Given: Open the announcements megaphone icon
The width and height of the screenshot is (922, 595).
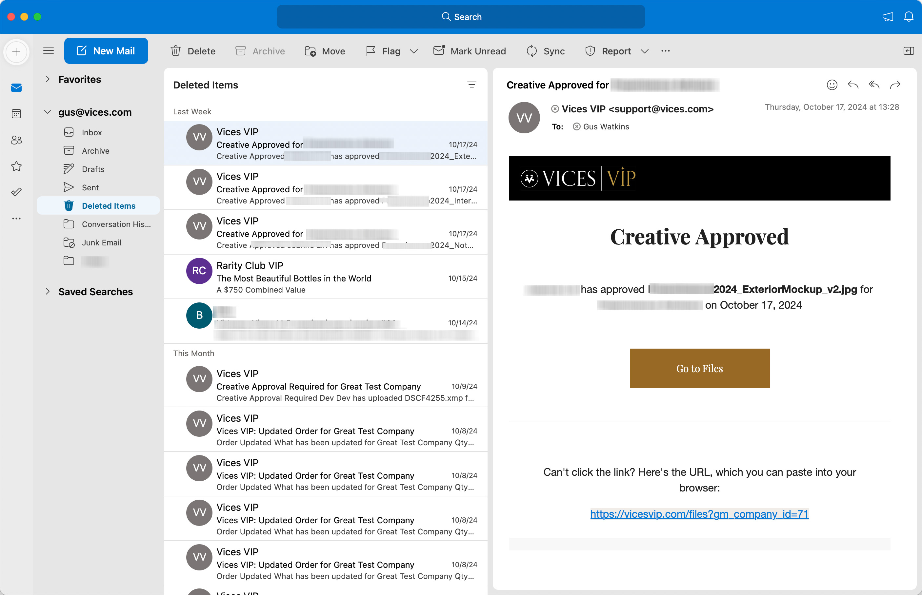Looking at the screenshot, I should (888, 17).
